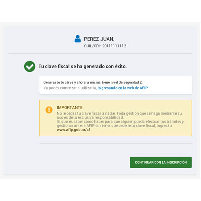
Task: Click the 'exclusiva responsabilidad' line
Action: point(90,117)
